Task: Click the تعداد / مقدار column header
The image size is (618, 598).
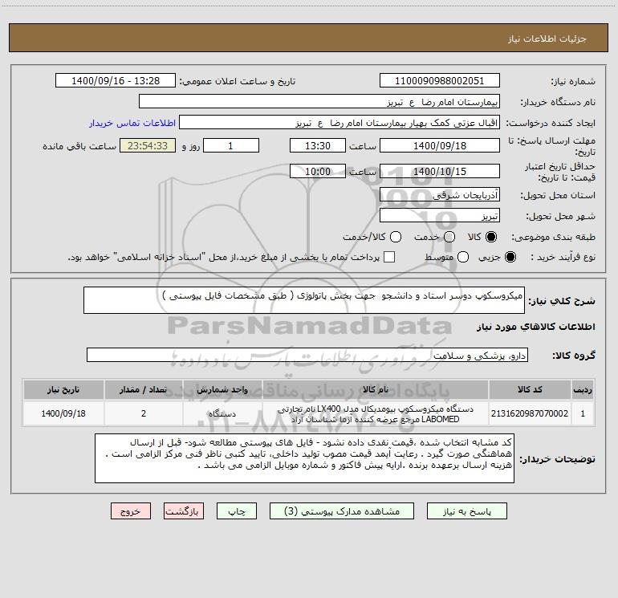Action: pyautogui.click(x=144, y=389)
